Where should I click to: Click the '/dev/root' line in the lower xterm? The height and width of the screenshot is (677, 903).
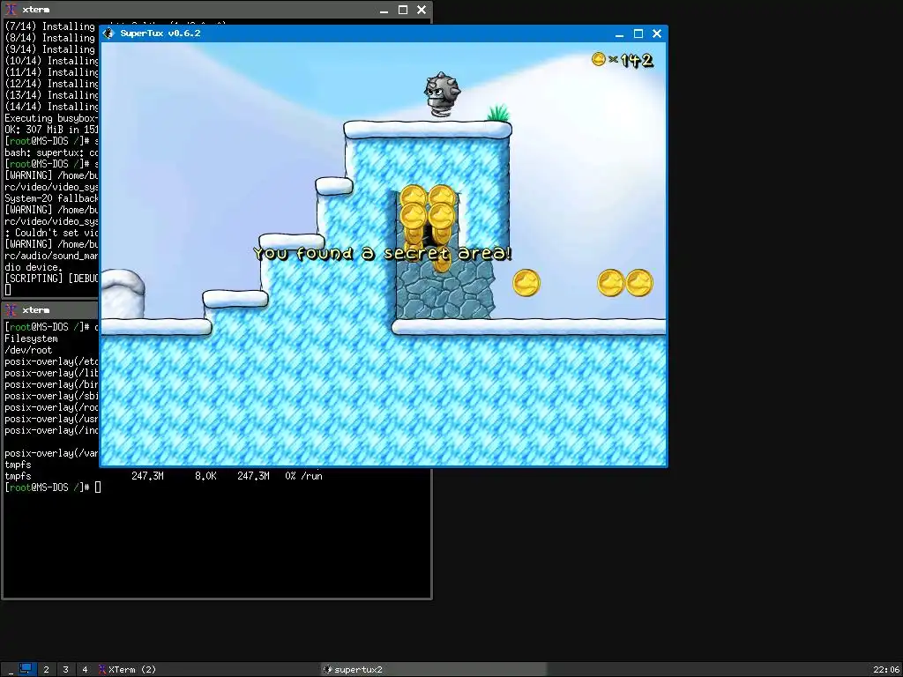(x=28, y=350)
